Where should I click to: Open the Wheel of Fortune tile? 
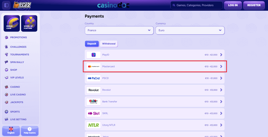click(29, 23)
